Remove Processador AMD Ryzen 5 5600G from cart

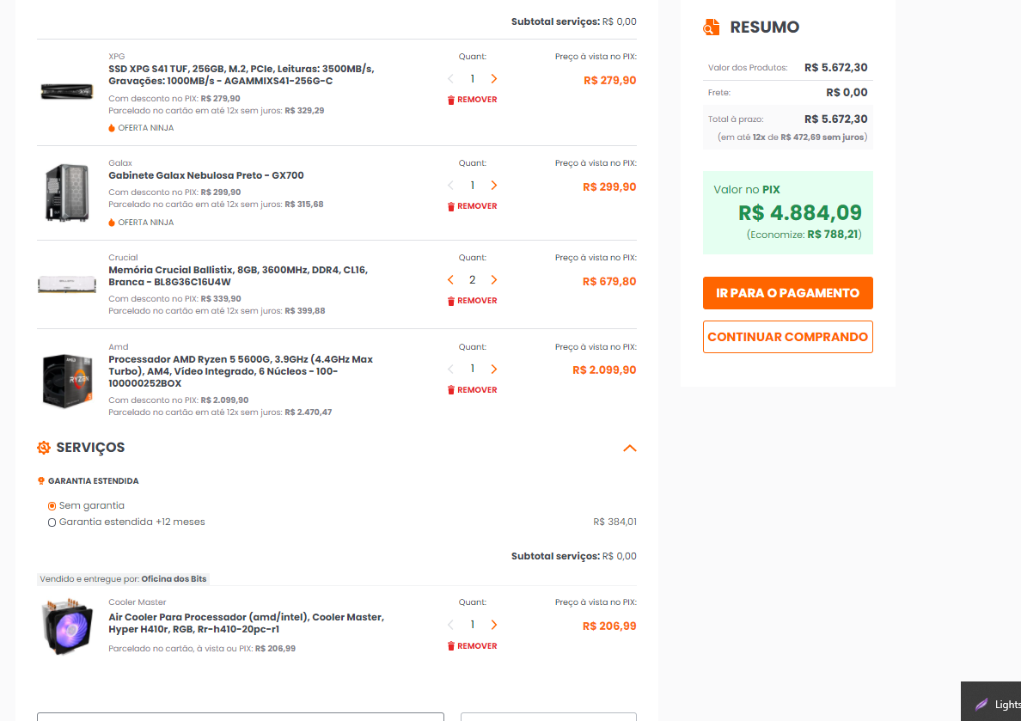472,390
